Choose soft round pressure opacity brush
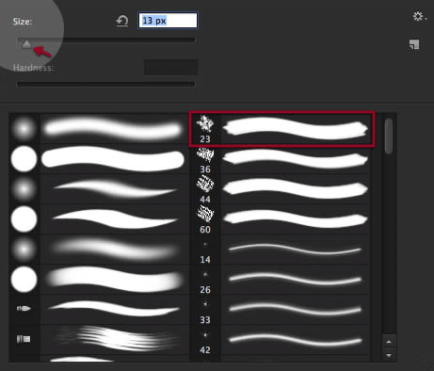Image resolution: width=434 pixels, height=371 pixels. click(x=24, y=250)
